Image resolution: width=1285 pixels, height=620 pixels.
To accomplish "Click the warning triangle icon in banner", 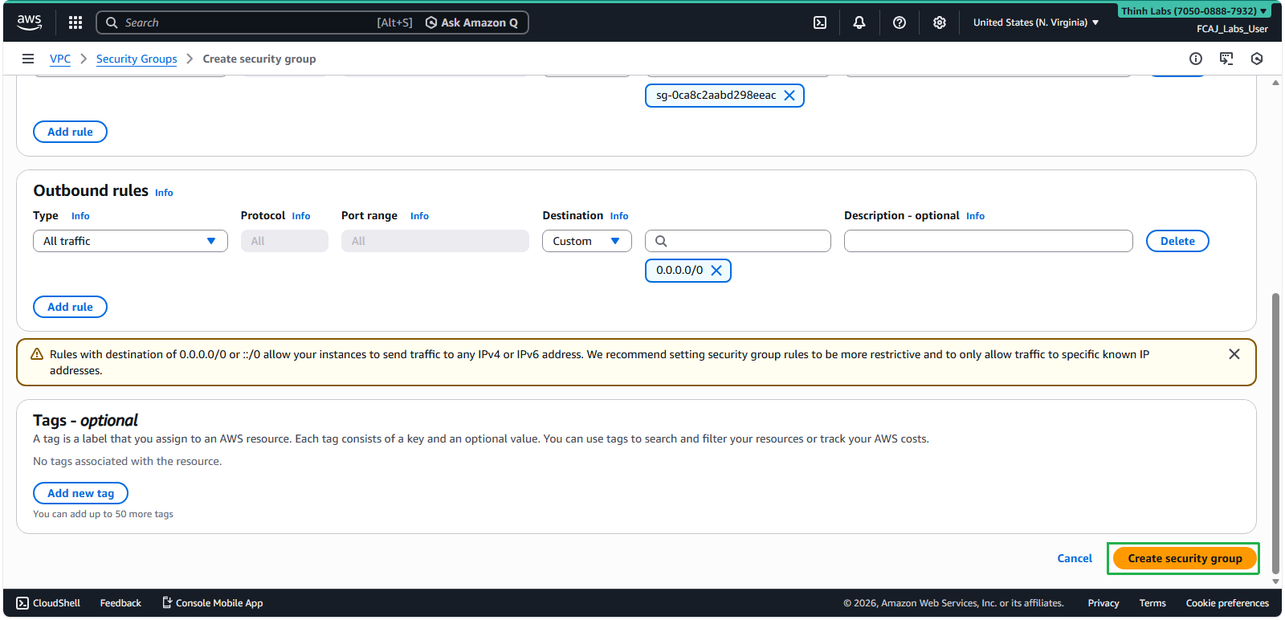I will (37, 354).
